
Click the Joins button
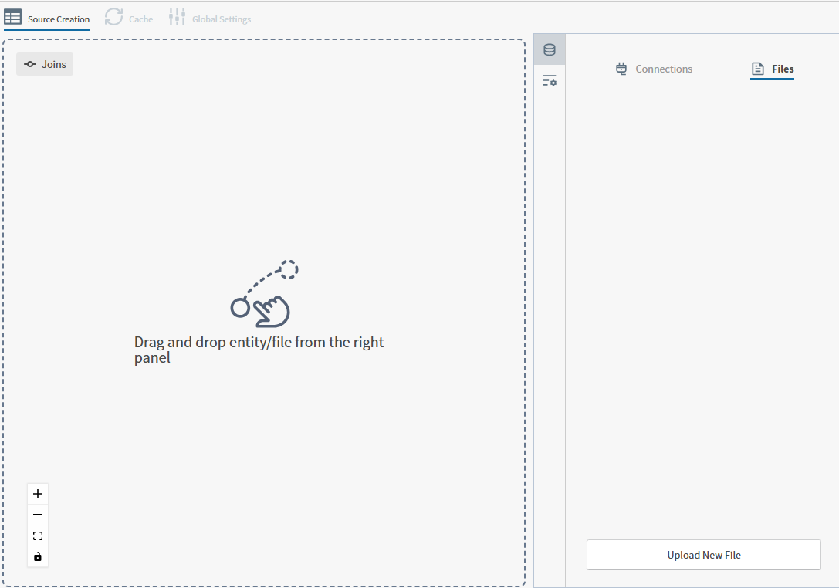click(x=44, y=64)
